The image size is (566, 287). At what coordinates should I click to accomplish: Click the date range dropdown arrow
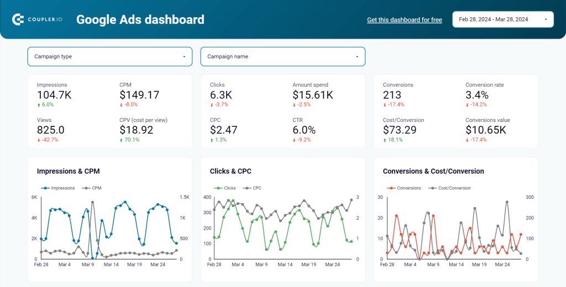pyautogui.click(x=546, y=19)
